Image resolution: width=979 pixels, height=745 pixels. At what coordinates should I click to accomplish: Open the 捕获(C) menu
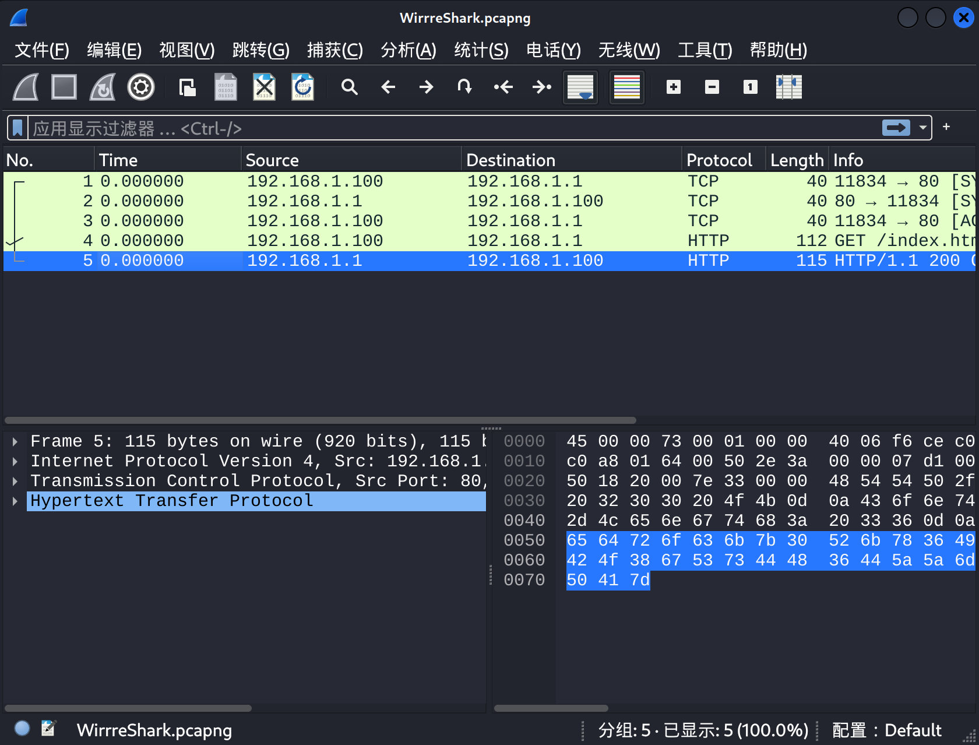pos(335,50)
